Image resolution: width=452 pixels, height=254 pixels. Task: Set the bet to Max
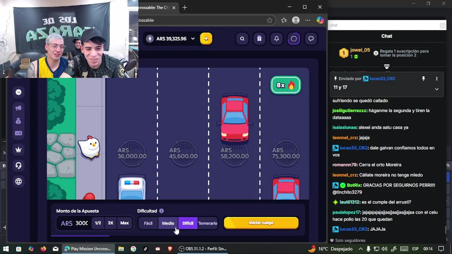[125, 223]
